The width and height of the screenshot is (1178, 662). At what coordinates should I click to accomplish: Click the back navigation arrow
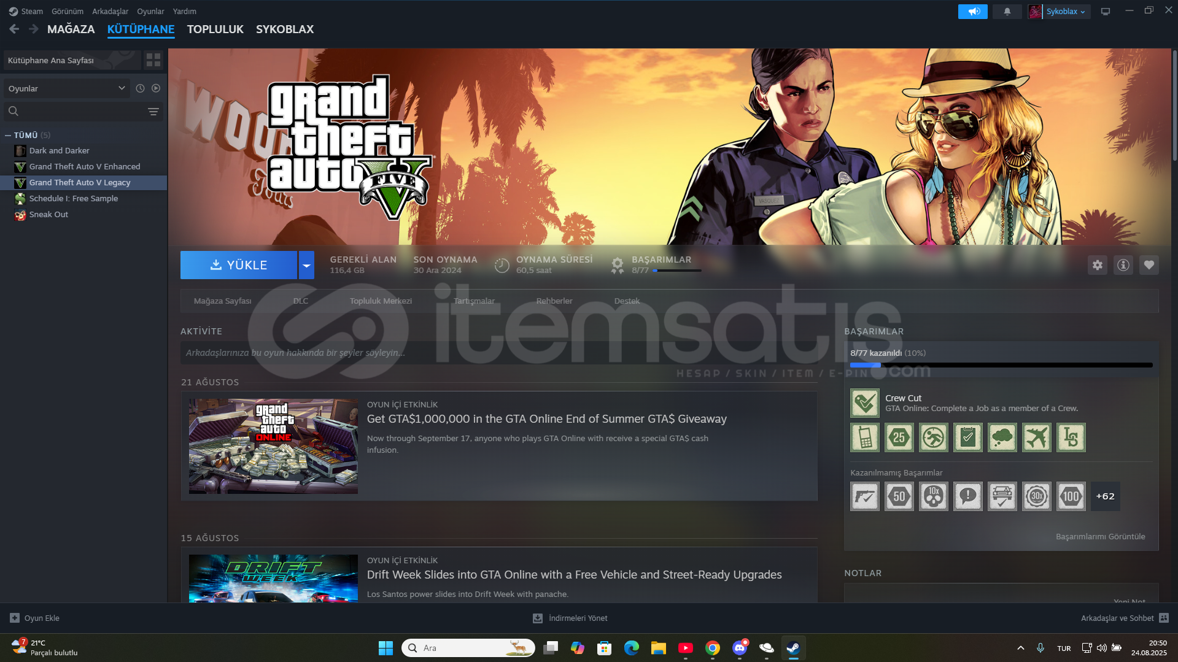click(x=14, y=29)
